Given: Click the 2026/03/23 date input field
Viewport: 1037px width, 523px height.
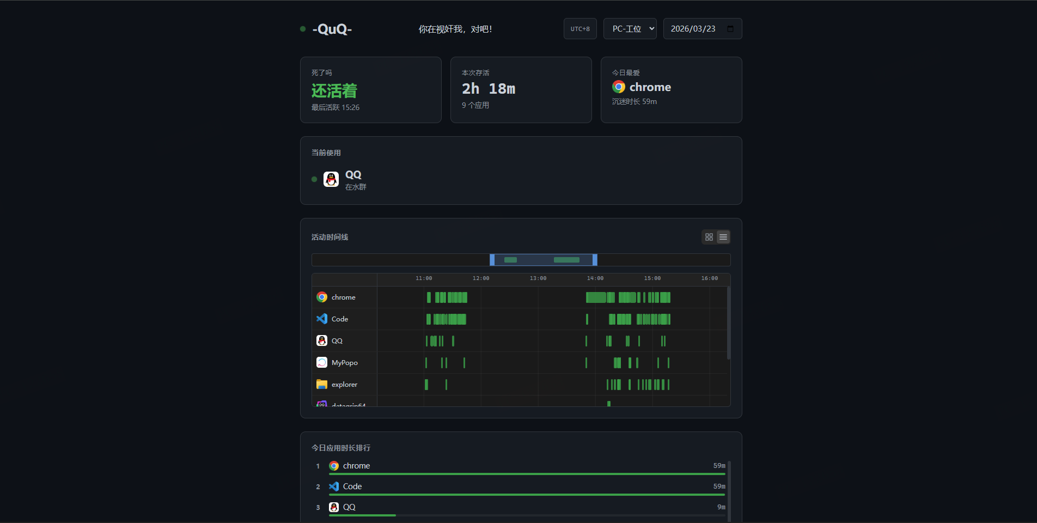Looking at the screenshot, I should coord(693,29).
